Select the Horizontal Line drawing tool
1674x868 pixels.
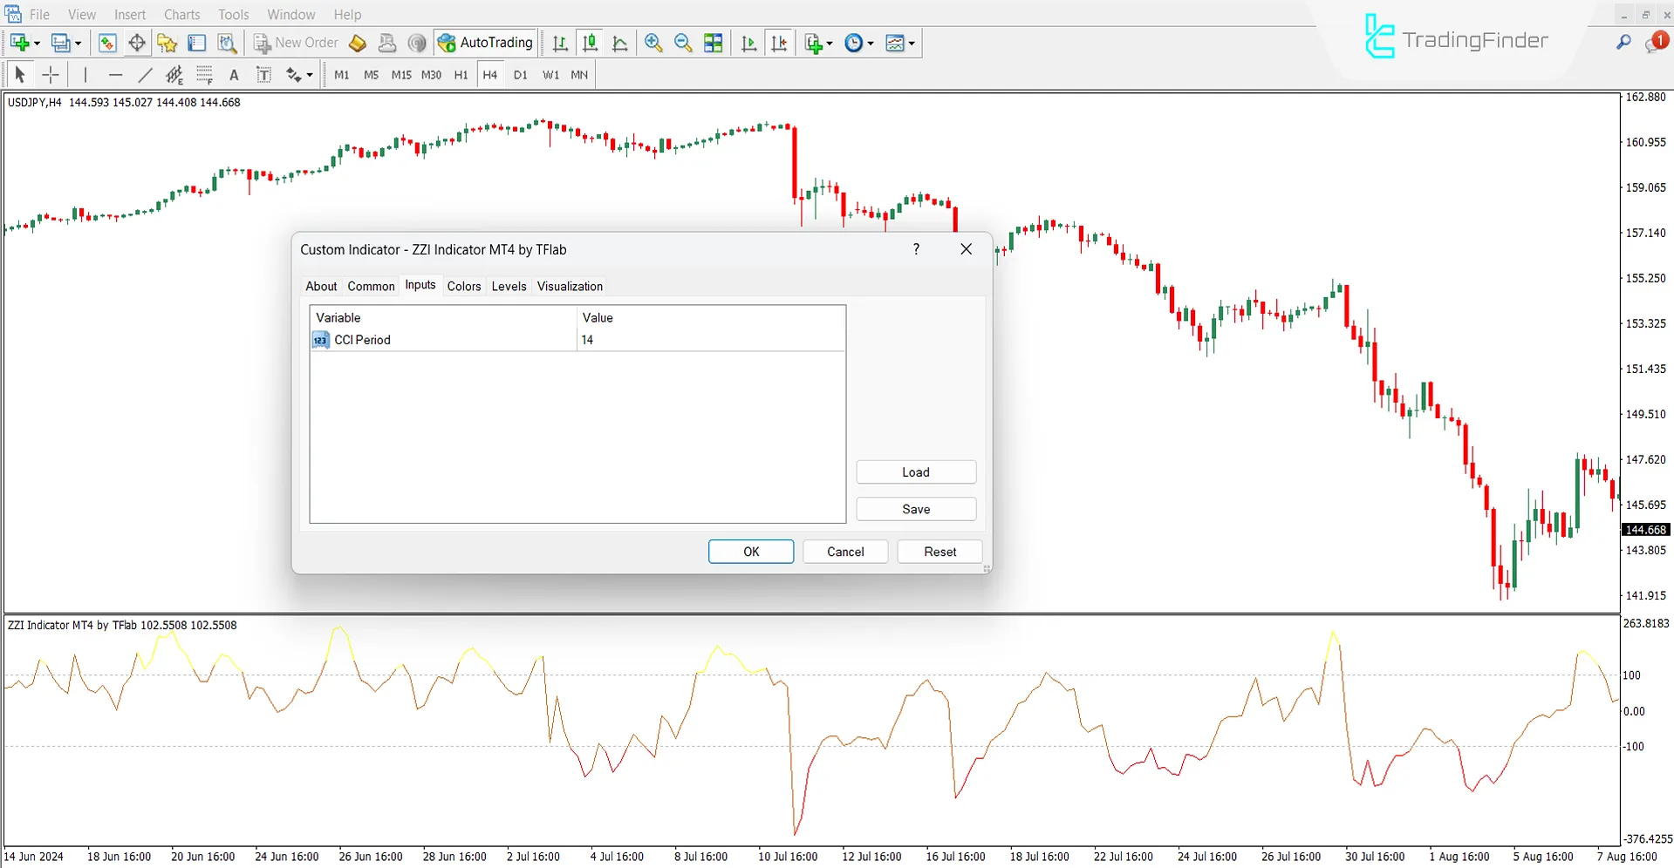(x=116, y=75)
